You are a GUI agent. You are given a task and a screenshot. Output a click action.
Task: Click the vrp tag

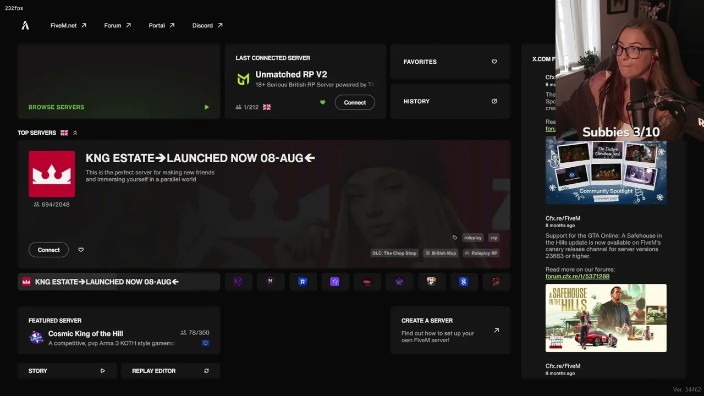[493, 238]
